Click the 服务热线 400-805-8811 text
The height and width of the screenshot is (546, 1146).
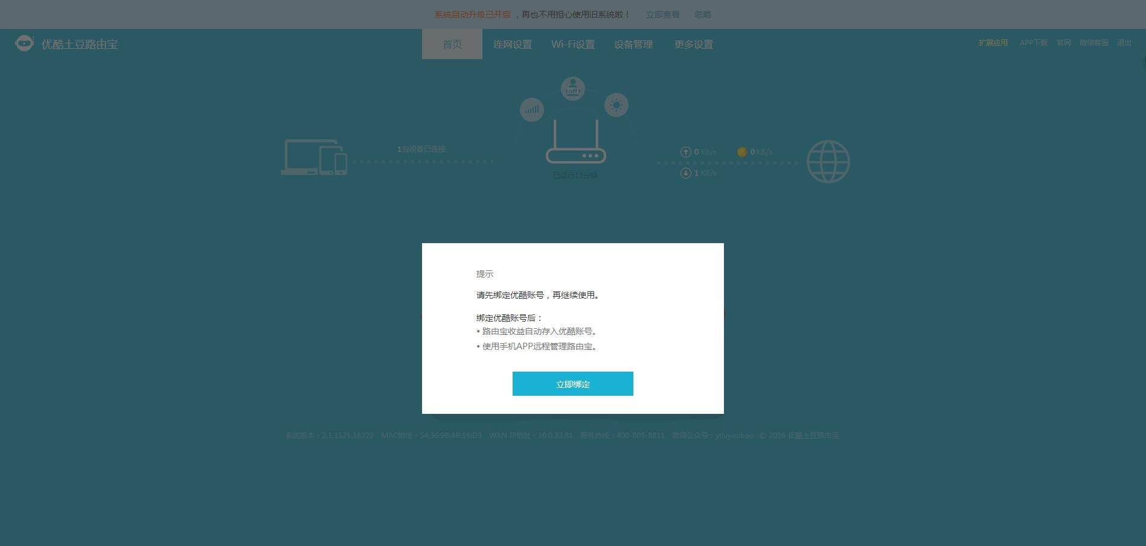point(622,436)
